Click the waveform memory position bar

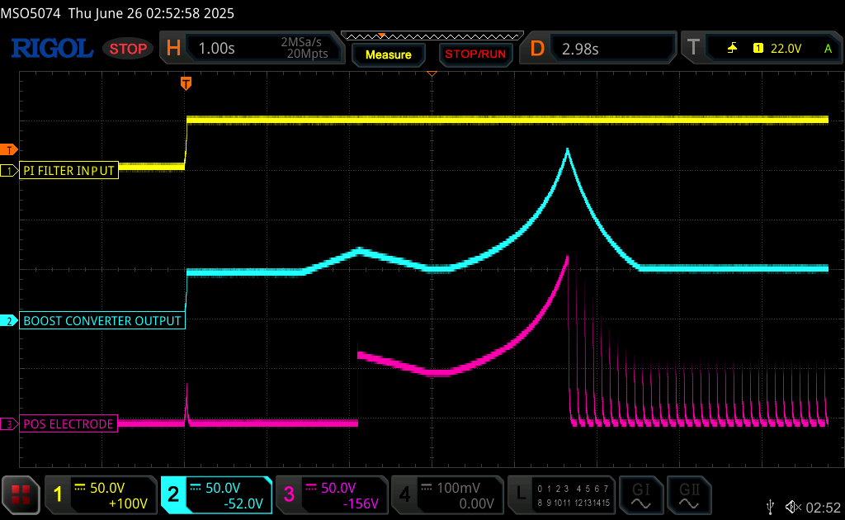pyautogui.click(x=432, y=36)
